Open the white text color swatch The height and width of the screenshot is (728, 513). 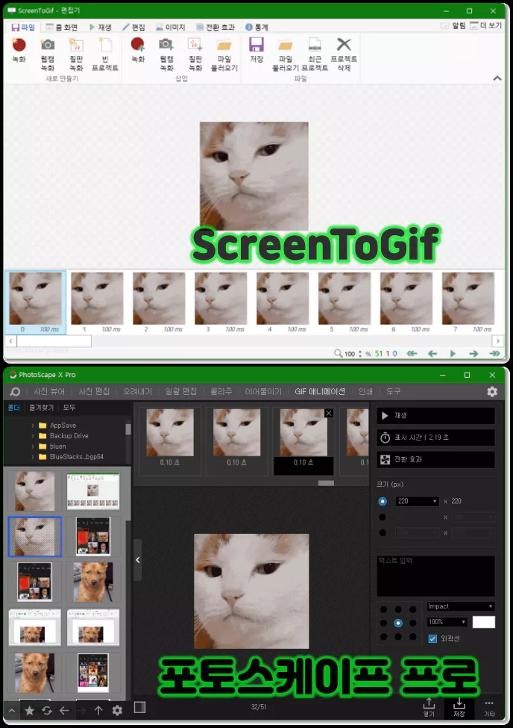tap(484, 622)
